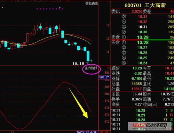174x133 pixels.
Task: Click the 内盘 value 14138
Action: click(169, 89)
